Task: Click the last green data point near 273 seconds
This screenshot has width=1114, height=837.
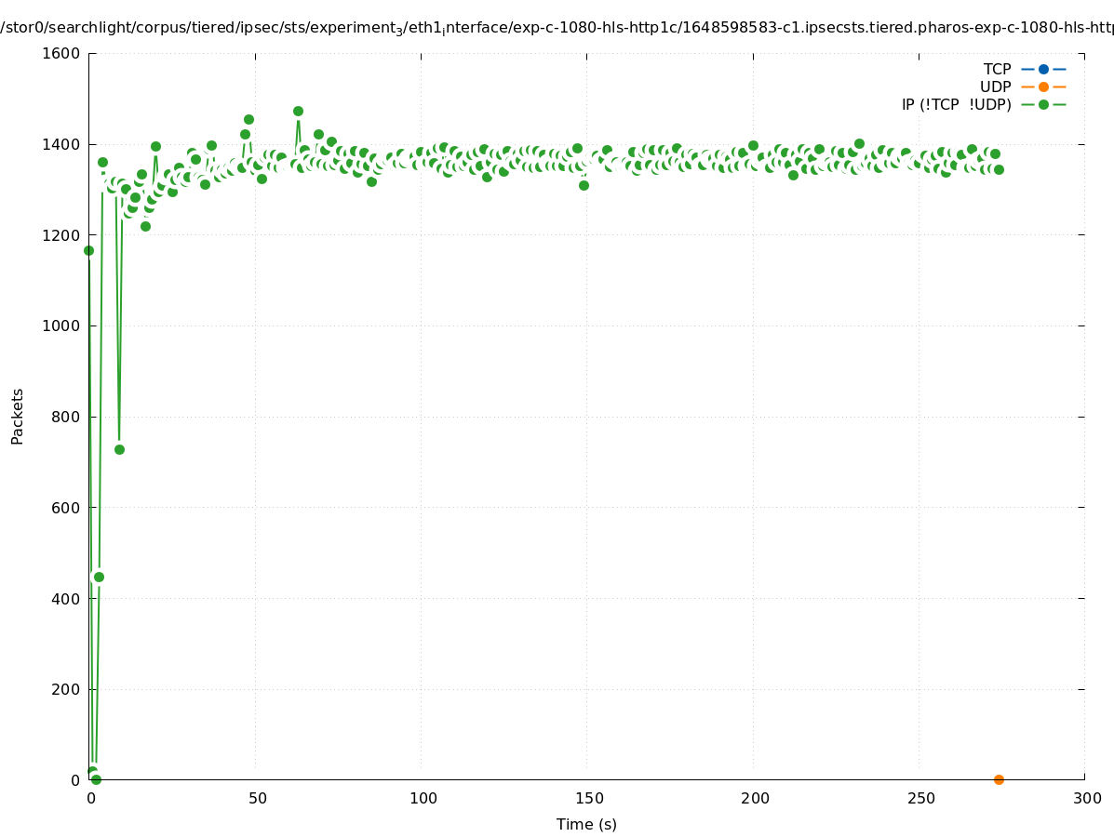Action: (999, 169)
